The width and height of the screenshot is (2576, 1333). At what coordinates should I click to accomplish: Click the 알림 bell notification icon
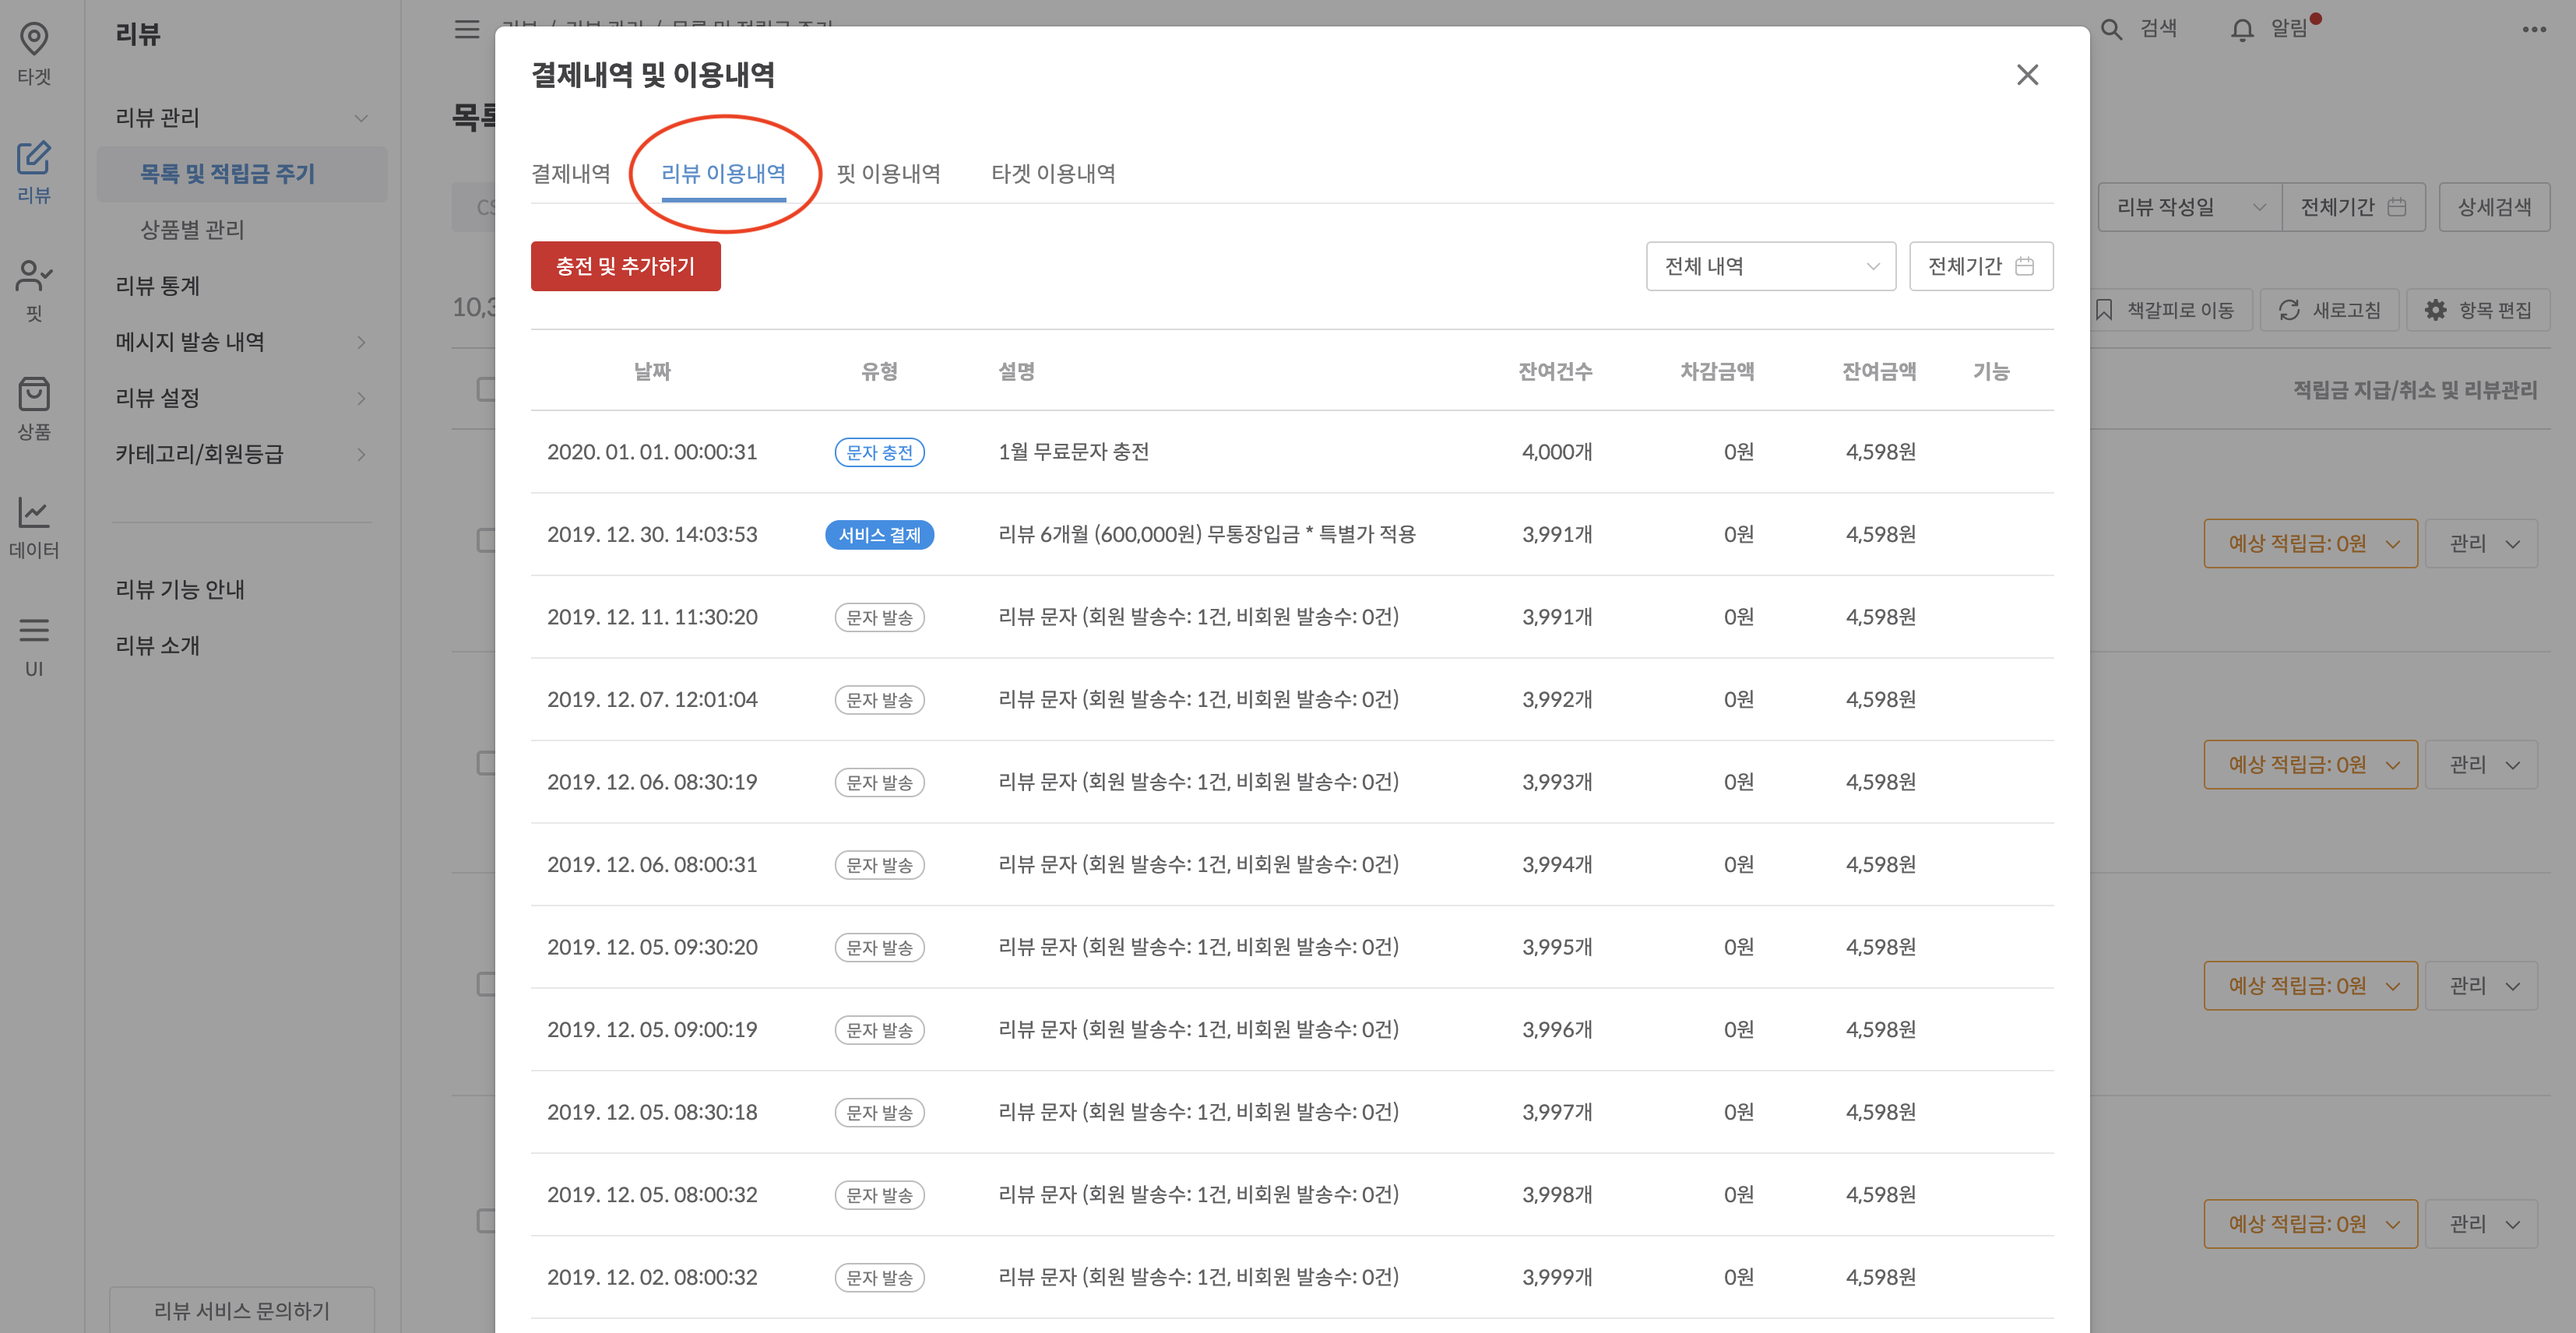click(2242, 30)
